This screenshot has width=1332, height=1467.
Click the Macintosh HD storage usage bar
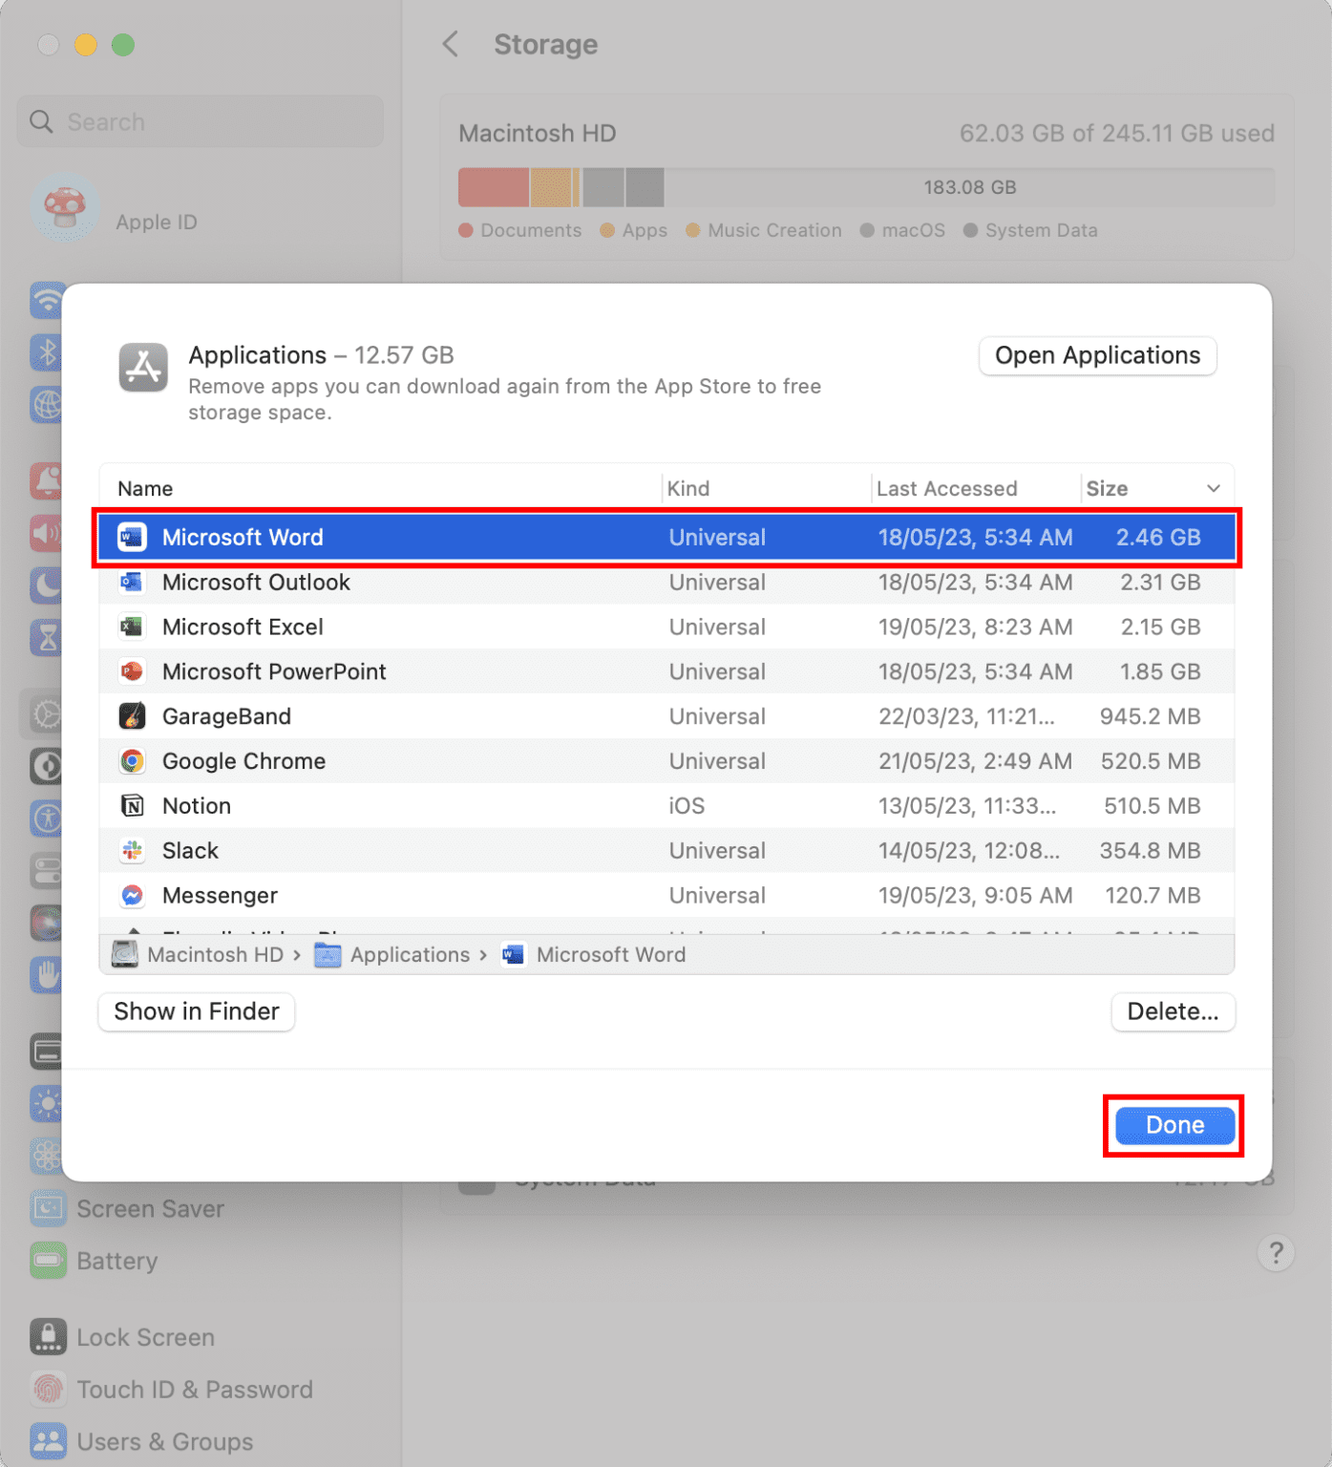[x=865, y=187]
